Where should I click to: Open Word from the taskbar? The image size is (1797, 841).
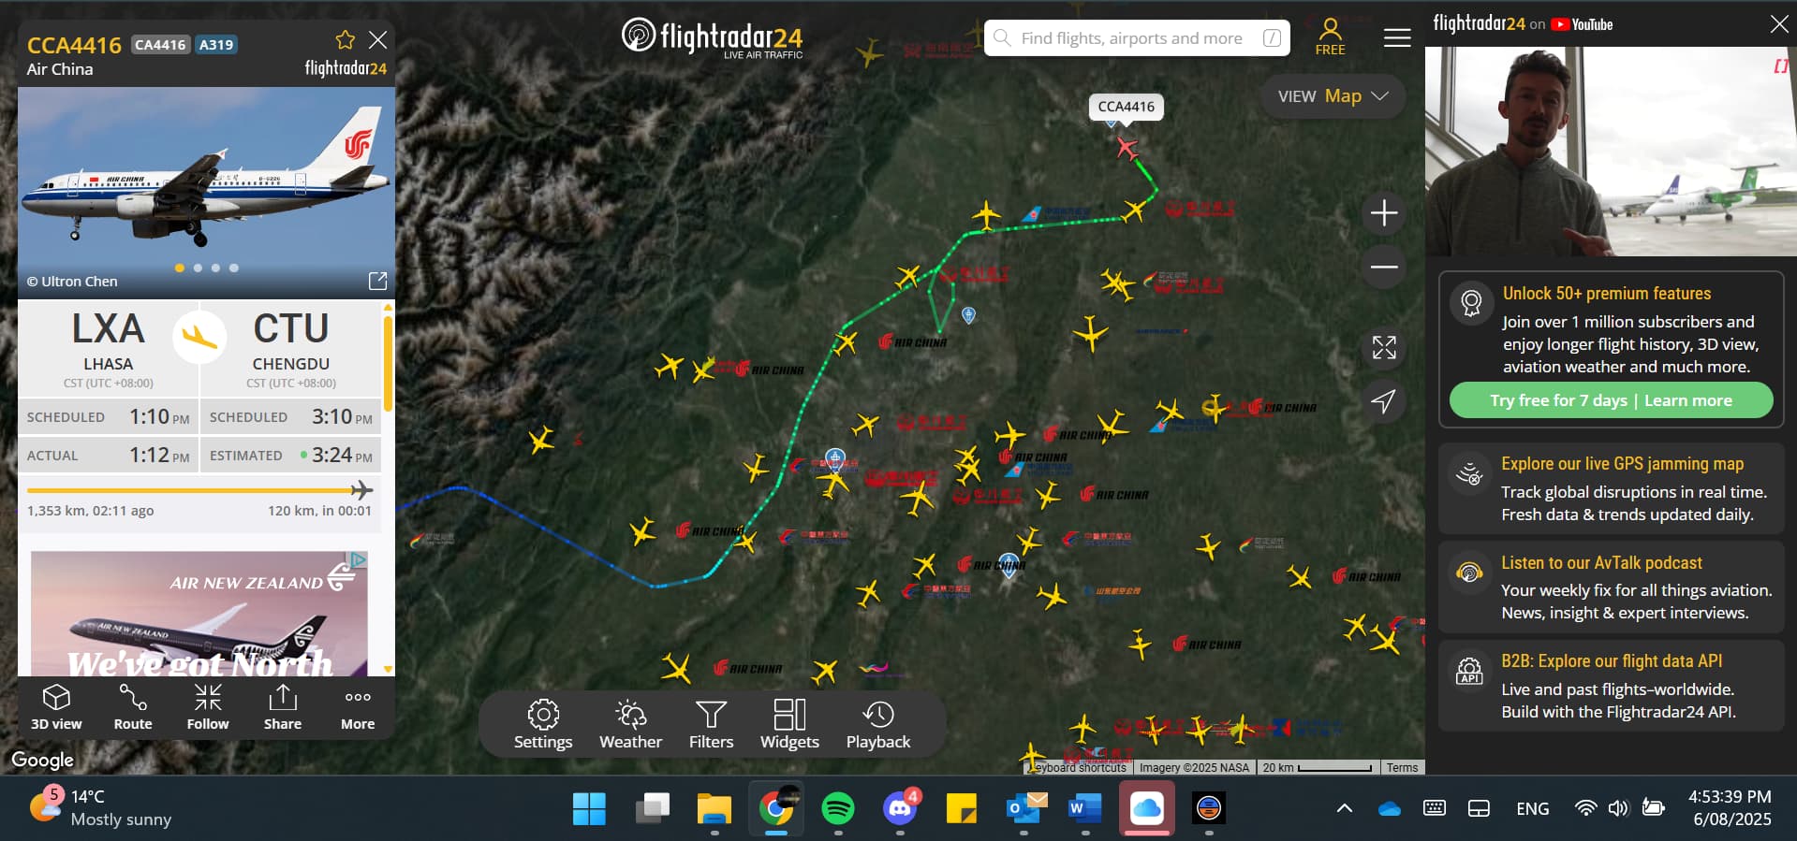pos(1084,808)
